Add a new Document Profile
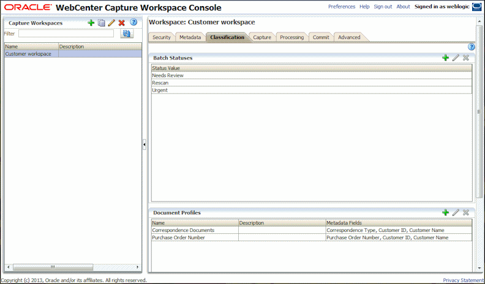Viewport: 485px width, 284px height. click(x=445, y=212)
